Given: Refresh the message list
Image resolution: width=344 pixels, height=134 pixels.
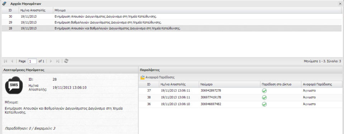Looking at the screenshot, I should 66,61.
